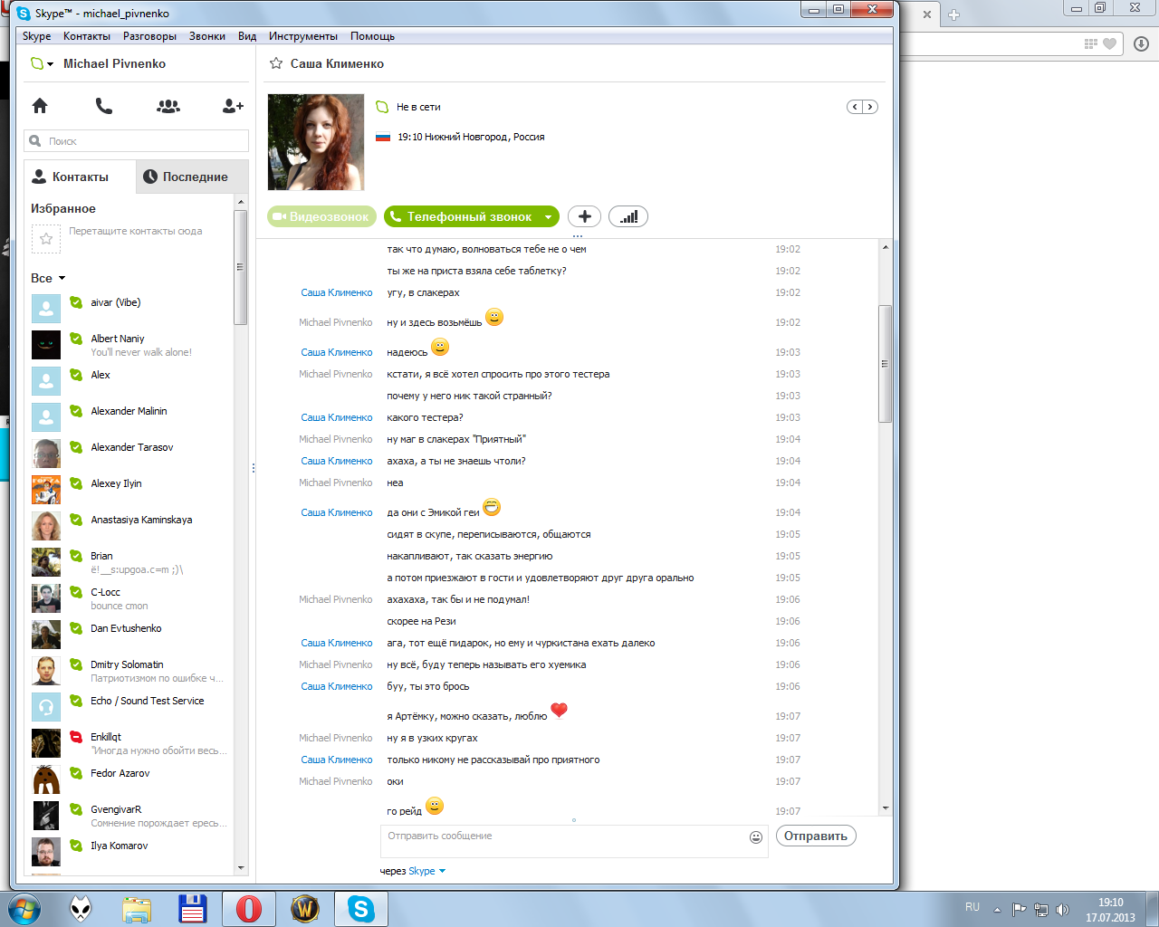This screenshot has height=927, width=1159.
Task: Expand the Телефонный звонок dropdown arrow
Action: [x=548, y=217]
